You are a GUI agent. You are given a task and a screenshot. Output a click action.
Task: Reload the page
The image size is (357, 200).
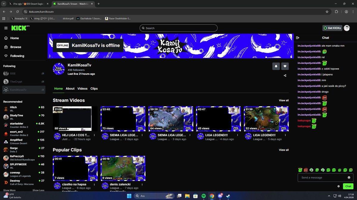[18, 12]
